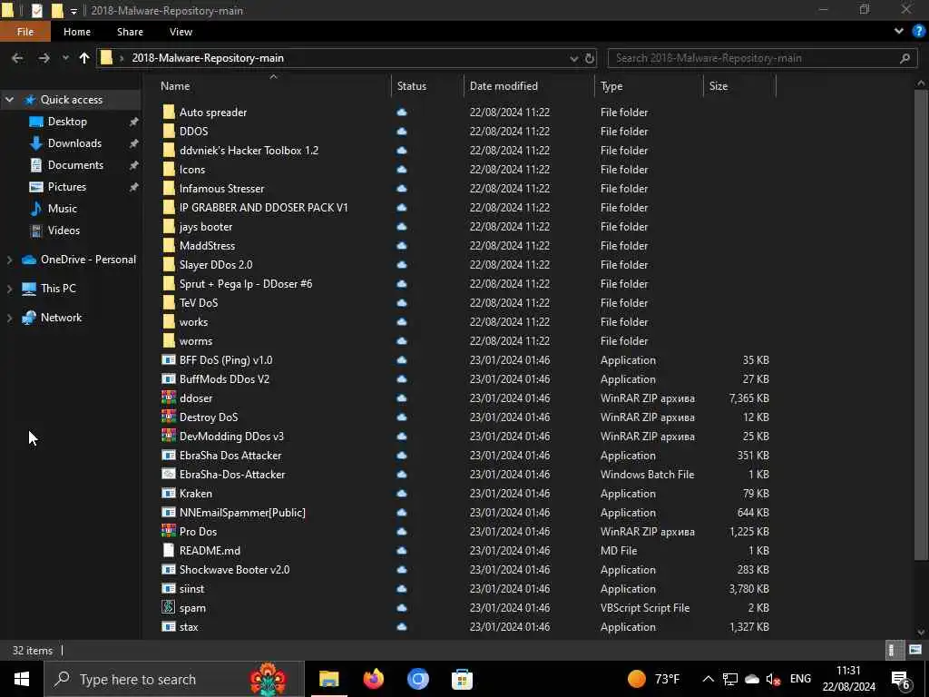Screen dimensions: 929x697
Task: Open the Windows Start menu
Action: point(22,679)
